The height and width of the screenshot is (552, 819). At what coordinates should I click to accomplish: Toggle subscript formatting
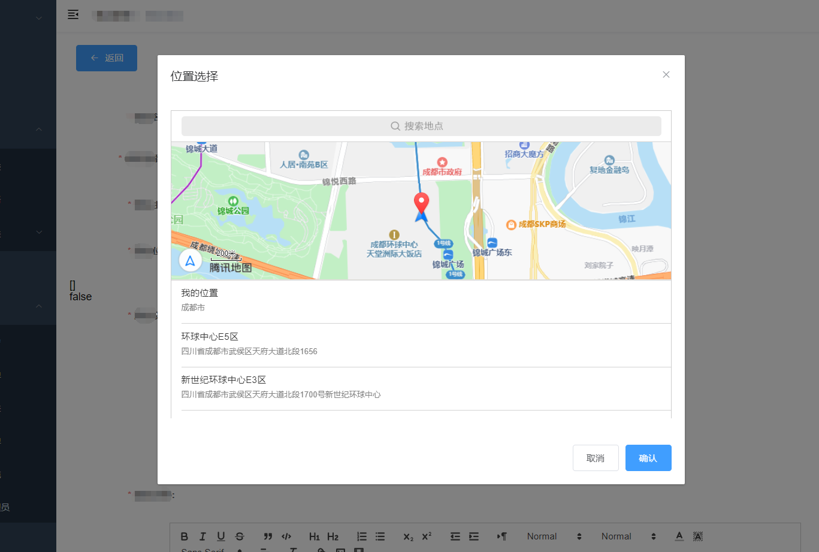coord(408,537)
